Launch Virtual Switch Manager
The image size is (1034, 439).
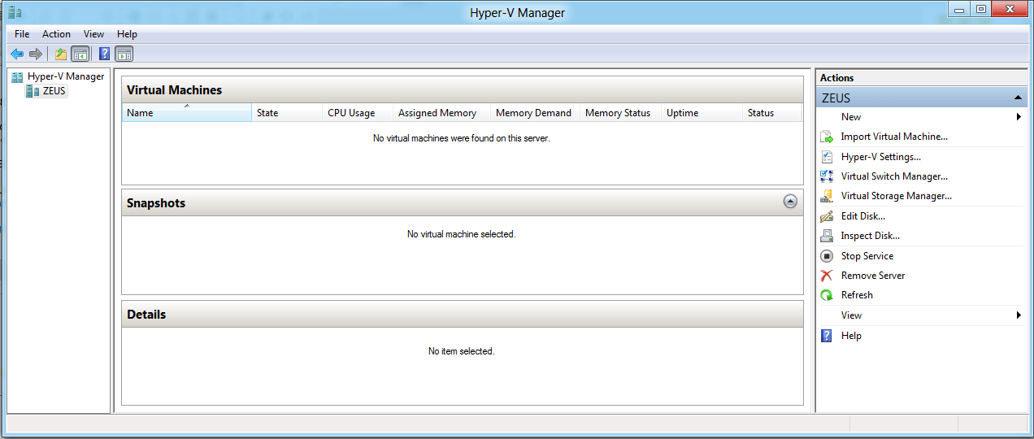[x=894, y=176]
